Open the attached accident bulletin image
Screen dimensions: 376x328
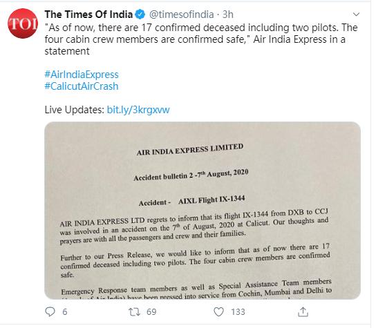pyautogui.click(x=203, y=211)
